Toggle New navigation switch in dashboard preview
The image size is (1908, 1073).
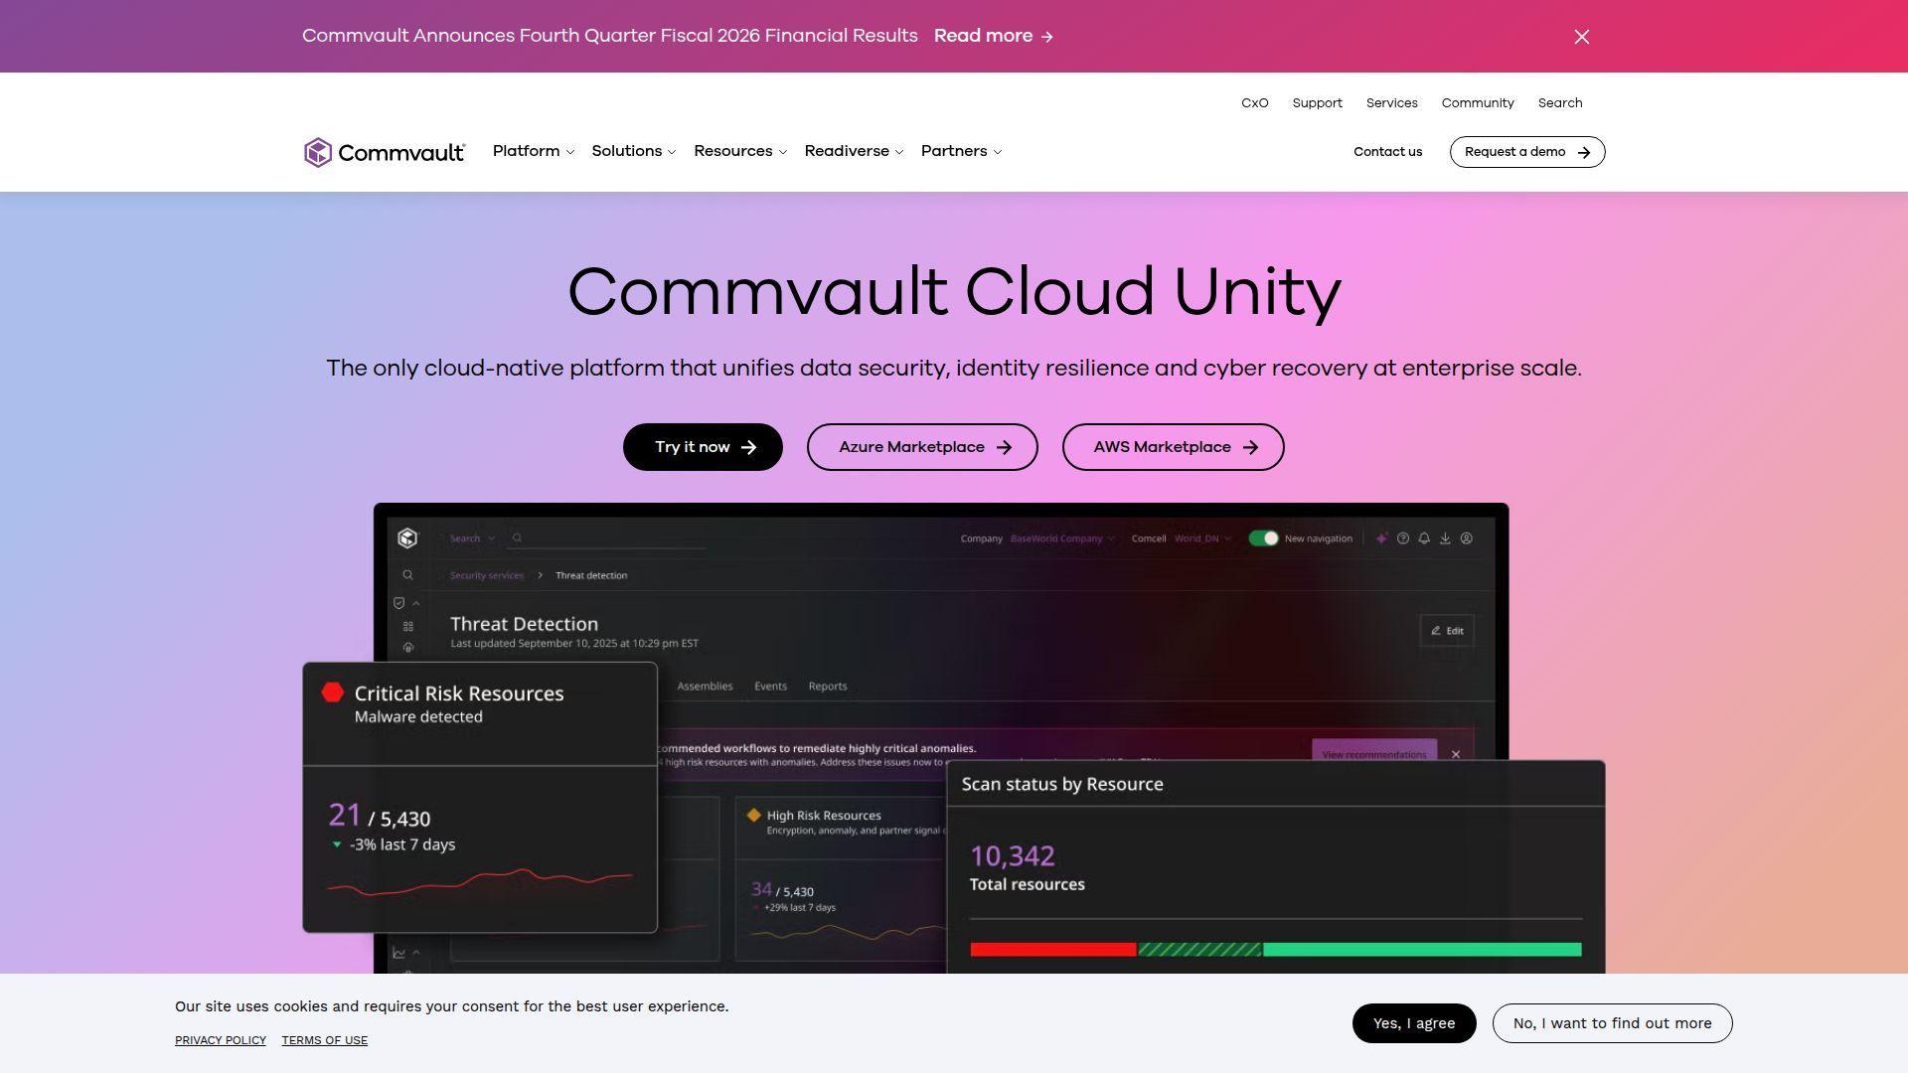click(1263, 538)
